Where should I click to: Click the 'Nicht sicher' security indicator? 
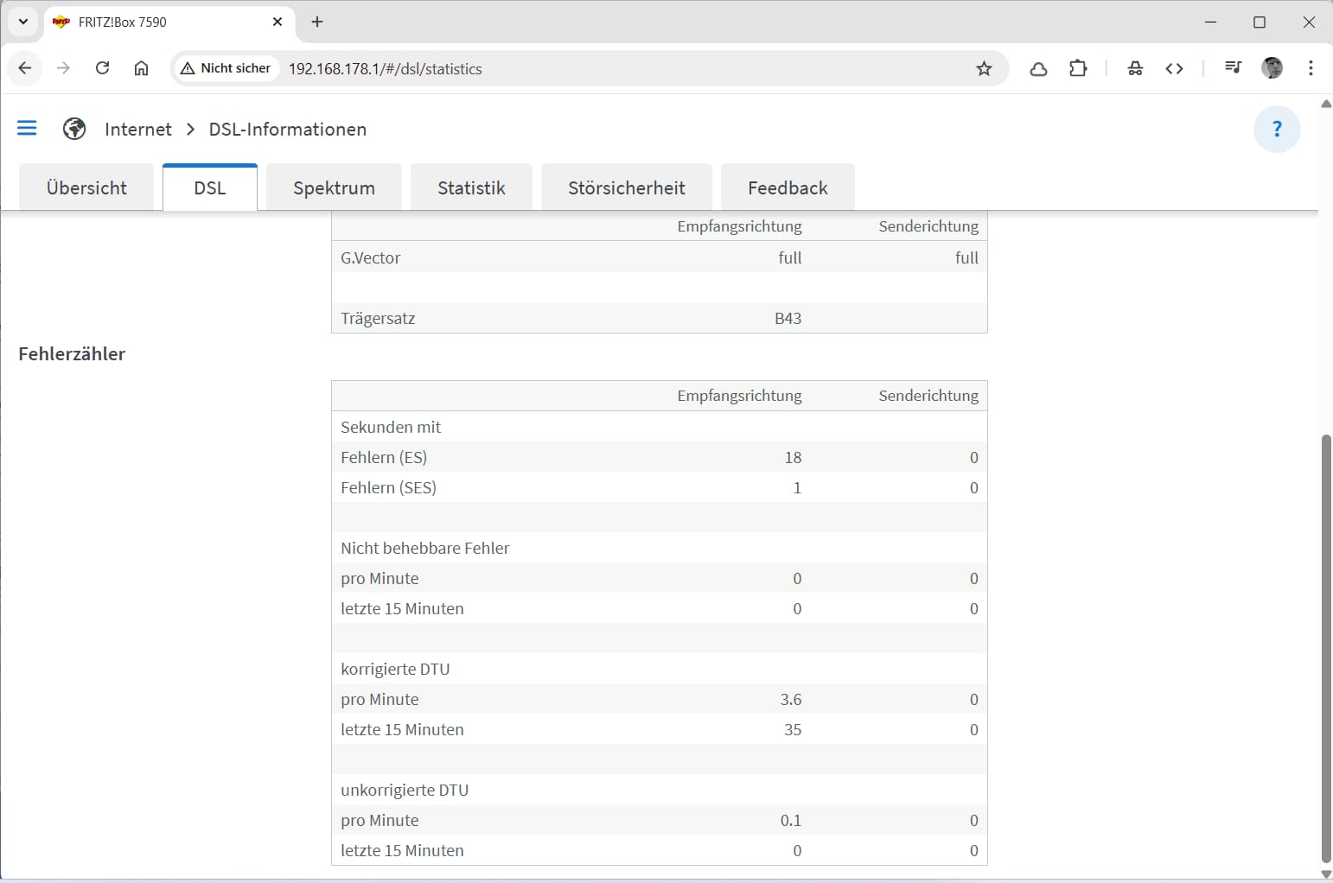(x=226, y=68)
